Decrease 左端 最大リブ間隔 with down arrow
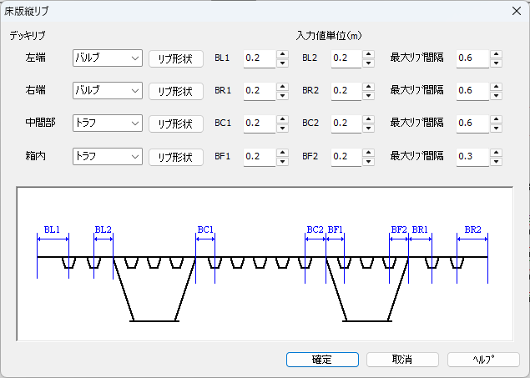Image resolution: width=530 pixels, height=378 pixels. [x=497, y=63]
